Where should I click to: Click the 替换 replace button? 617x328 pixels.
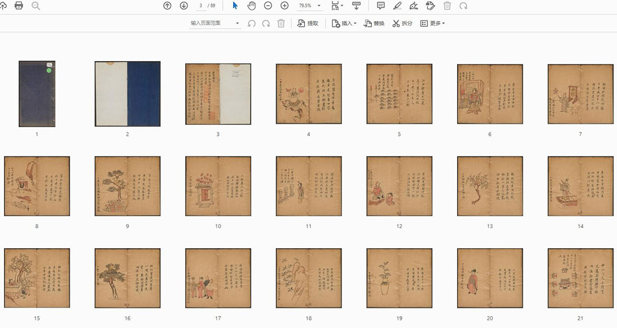(x=374, y=23)
